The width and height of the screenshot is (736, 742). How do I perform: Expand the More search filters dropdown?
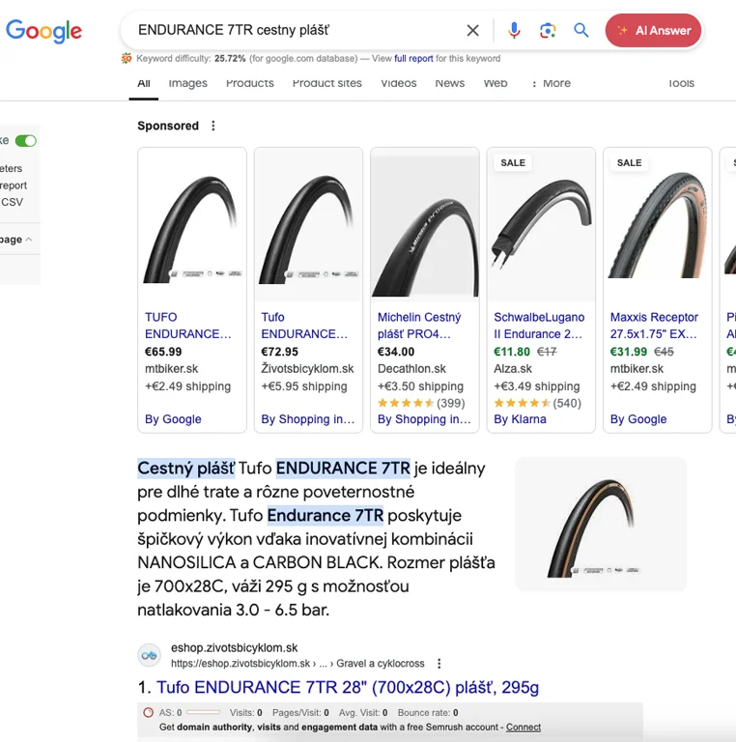click(551, 83)
